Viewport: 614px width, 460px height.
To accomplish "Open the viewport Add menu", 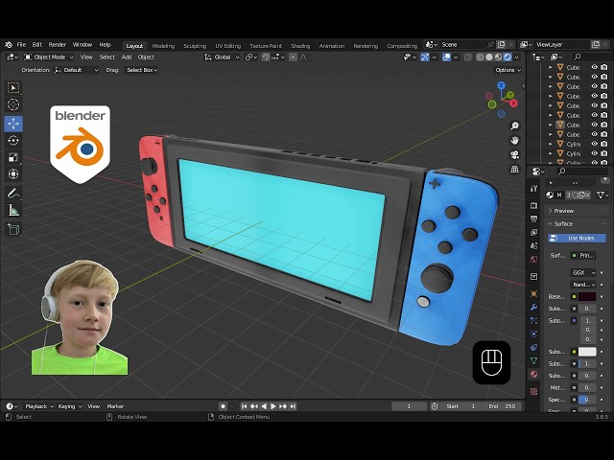I will coord(127,57).
